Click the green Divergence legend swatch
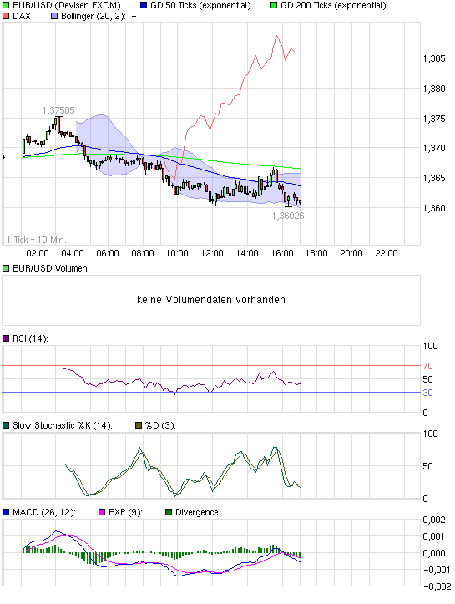Viewport: 455px width, 604px height. pos(169,512)
